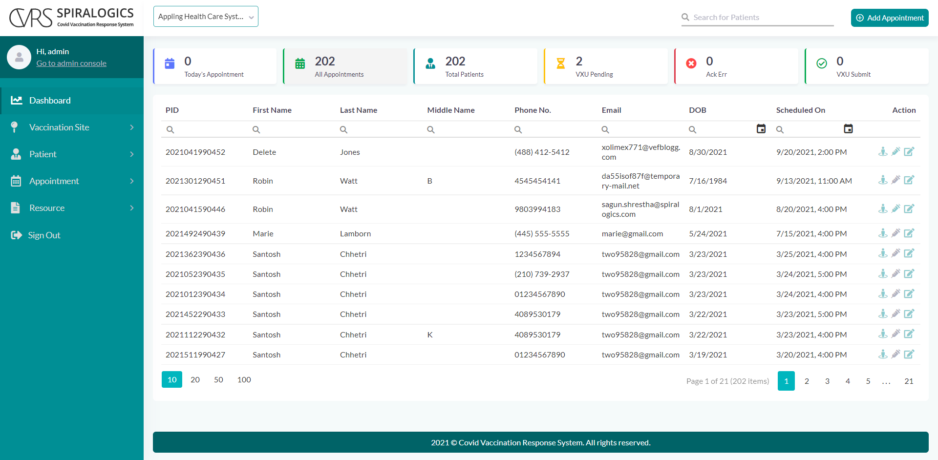The height and width of the screenshot is (460, 938).
Task: Go to page 4
Action: click(848, 381)
